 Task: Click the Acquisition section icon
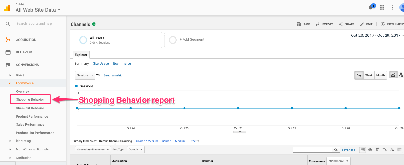coord(8,40)
